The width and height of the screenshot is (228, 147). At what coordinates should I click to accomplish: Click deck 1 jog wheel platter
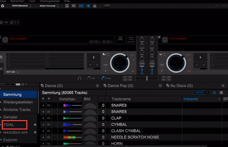point(120,63)
